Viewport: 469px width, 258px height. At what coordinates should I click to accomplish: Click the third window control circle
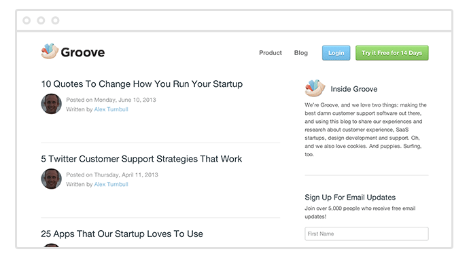click(55, 20)
